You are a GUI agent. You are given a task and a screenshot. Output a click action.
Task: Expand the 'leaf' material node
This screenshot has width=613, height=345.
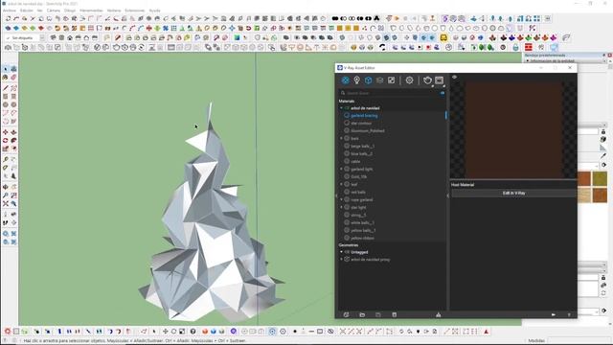[x=341, y=184]
